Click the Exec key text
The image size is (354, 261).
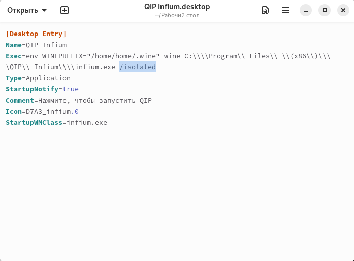(x=14, y=56)
